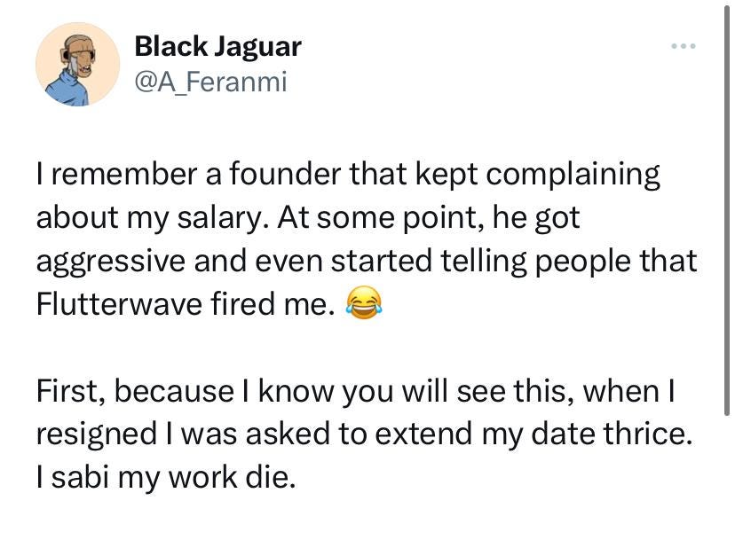Click the word "people" in the third line
This screenshot has width=735, height=540.
click(582, 262)
